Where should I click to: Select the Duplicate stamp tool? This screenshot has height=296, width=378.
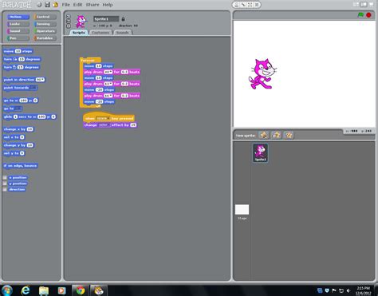pos(237,5)
